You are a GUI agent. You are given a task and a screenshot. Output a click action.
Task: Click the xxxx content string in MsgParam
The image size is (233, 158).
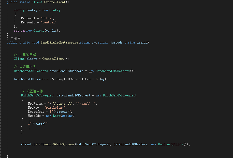coord(83,104)
